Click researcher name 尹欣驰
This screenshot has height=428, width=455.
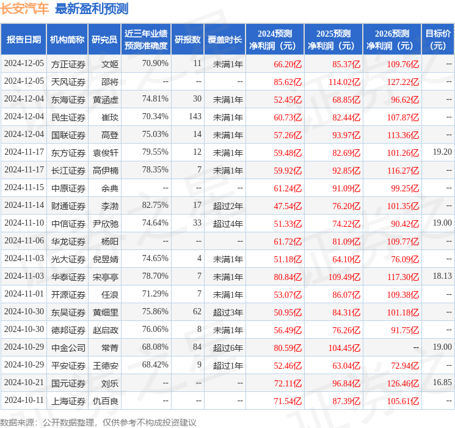pyautogui.click(x=105, y=224)
